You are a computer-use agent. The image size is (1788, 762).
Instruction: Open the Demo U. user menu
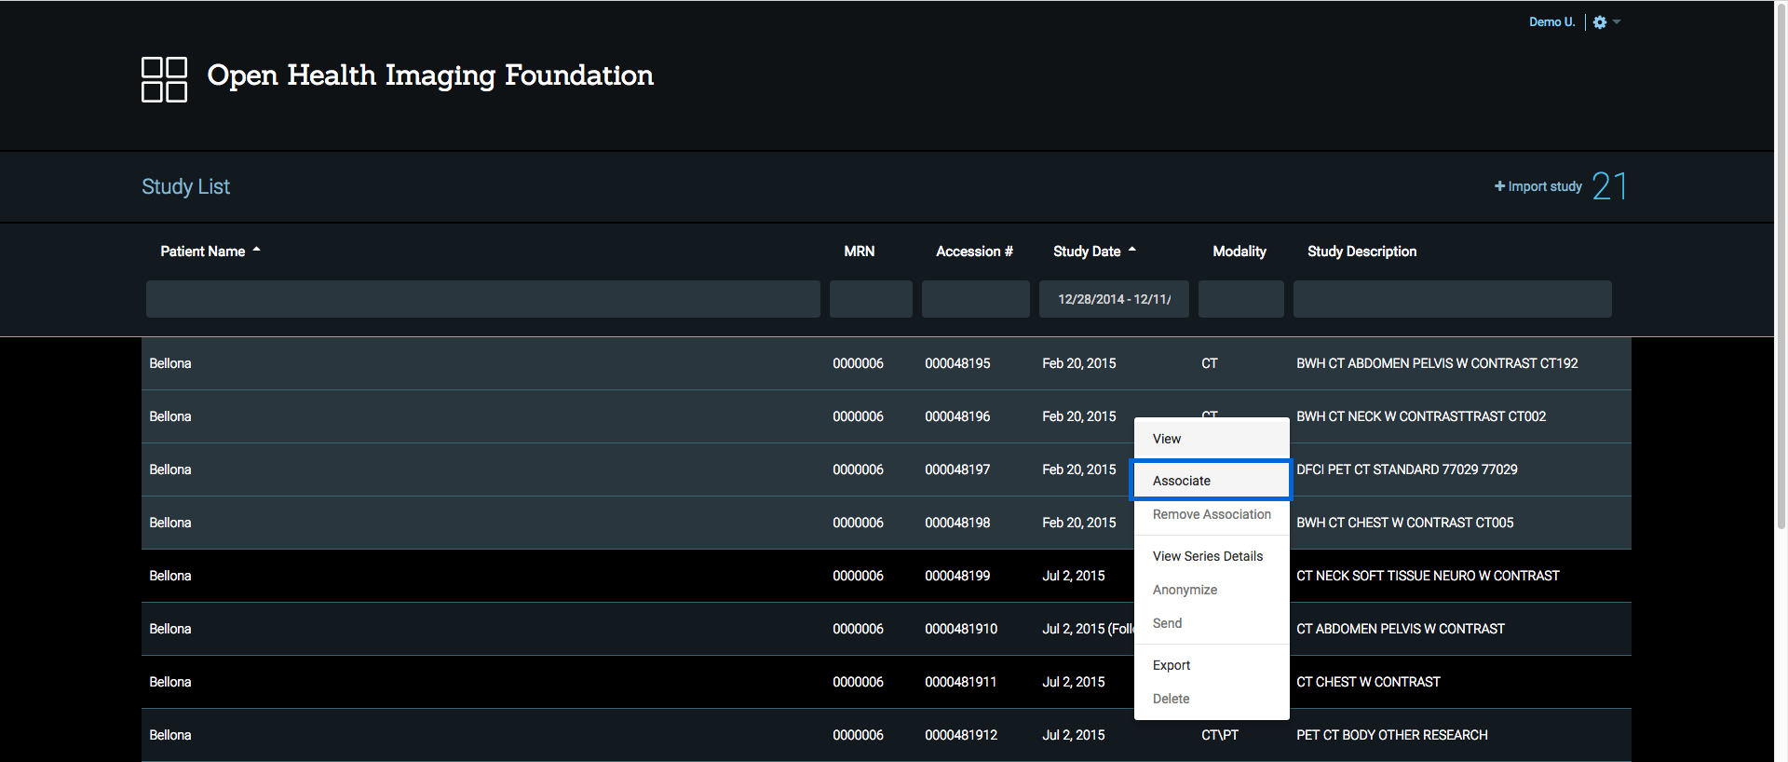tap(1551, 22)
